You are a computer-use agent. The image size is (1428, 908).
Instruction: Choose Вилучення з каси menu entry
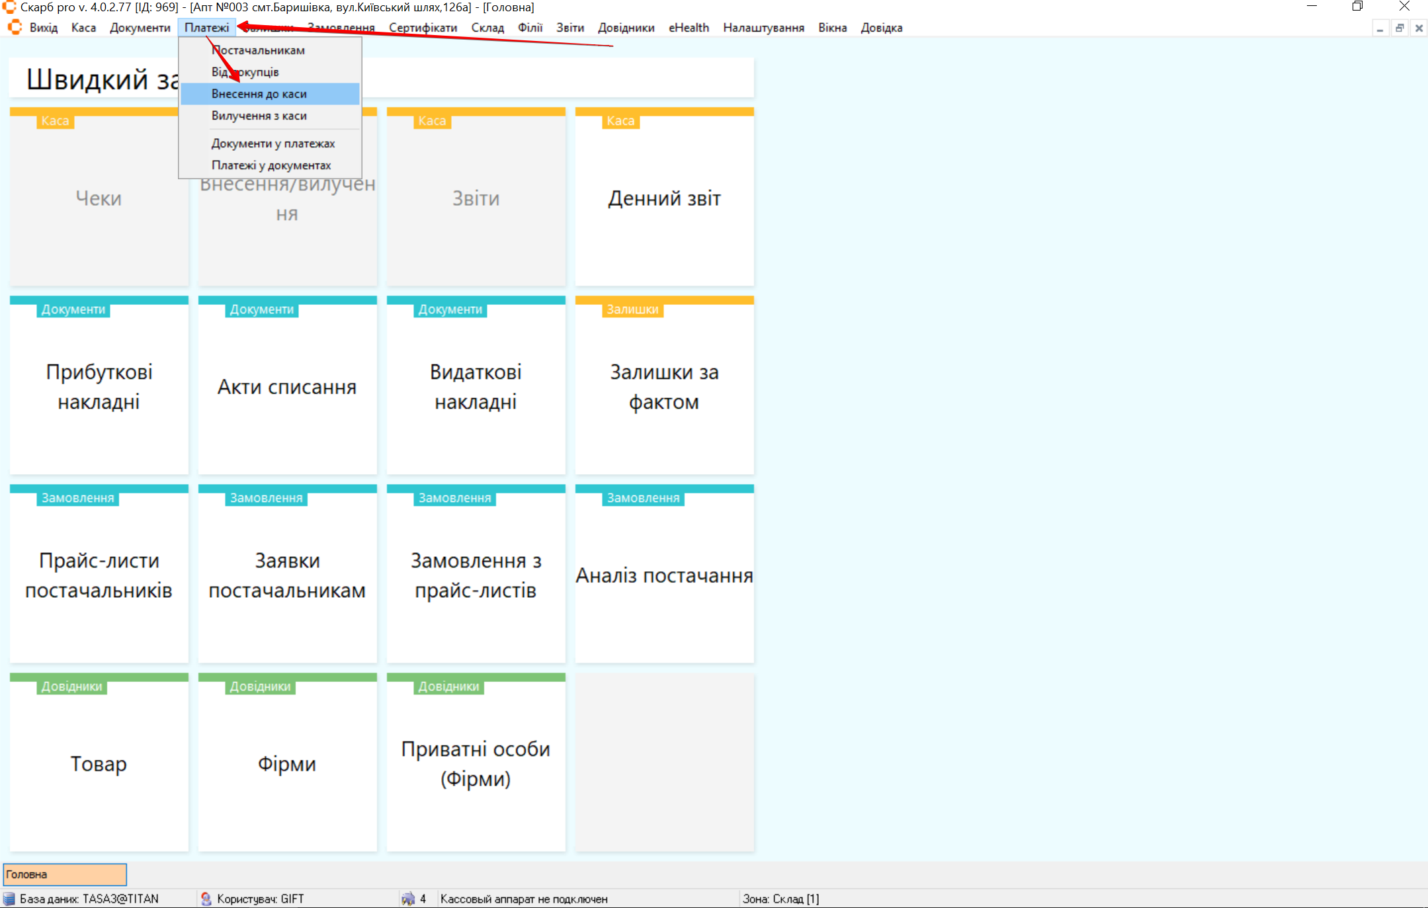tap(259, 116)
